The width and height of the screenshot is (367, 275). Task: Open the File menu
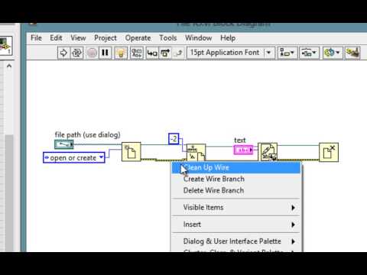tap(36, 38)
